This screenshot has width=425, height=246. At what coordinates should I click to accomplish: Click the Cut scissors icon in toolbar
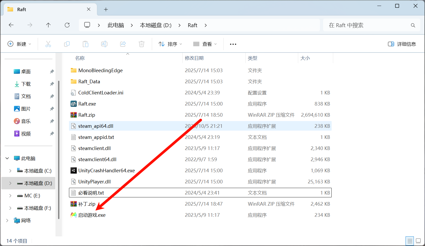(x=48, y=44)
